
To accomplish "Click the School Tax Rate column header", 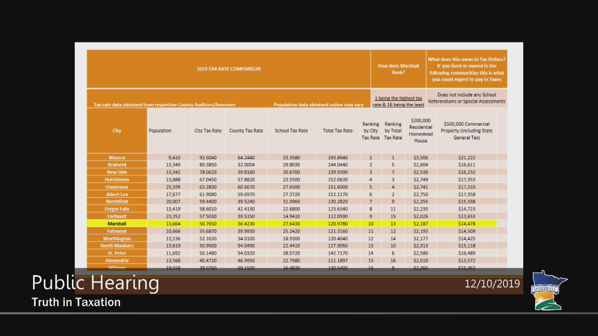I will (291, 131).
